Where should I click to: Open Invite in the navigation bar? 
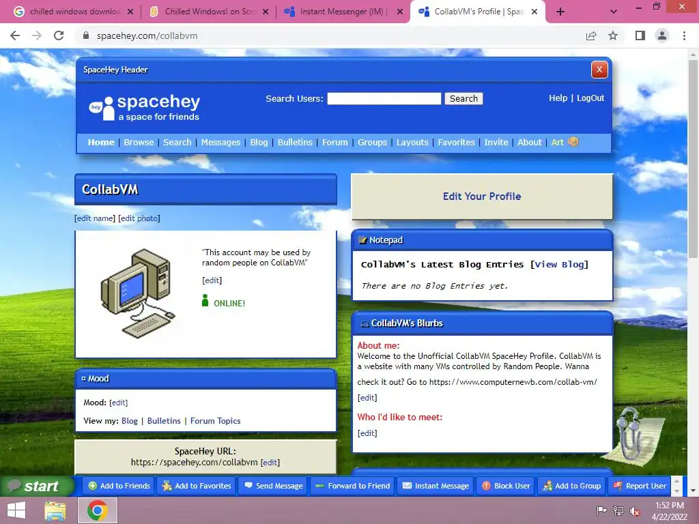click(x=496, y=142)
